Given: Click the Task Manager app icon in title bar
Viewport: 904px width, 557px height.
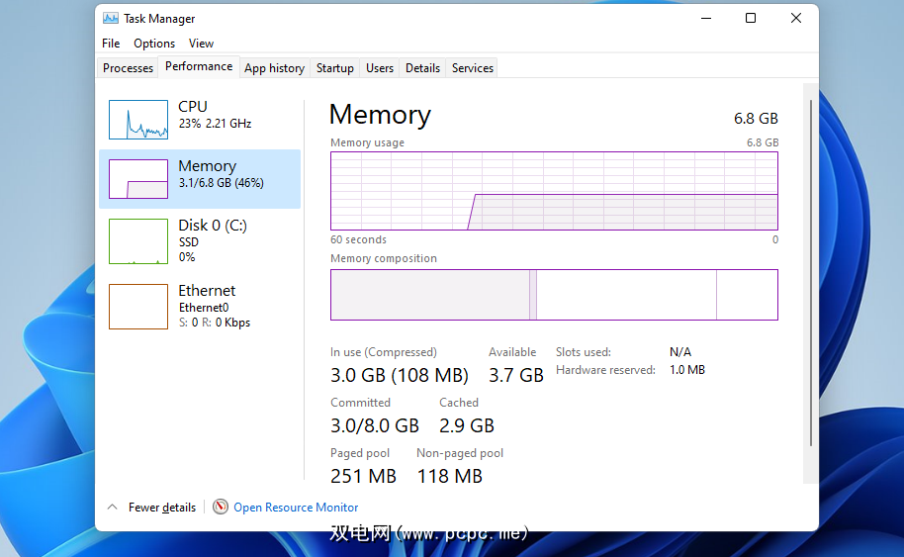Looking at the screenshot, I should (111, 18).
